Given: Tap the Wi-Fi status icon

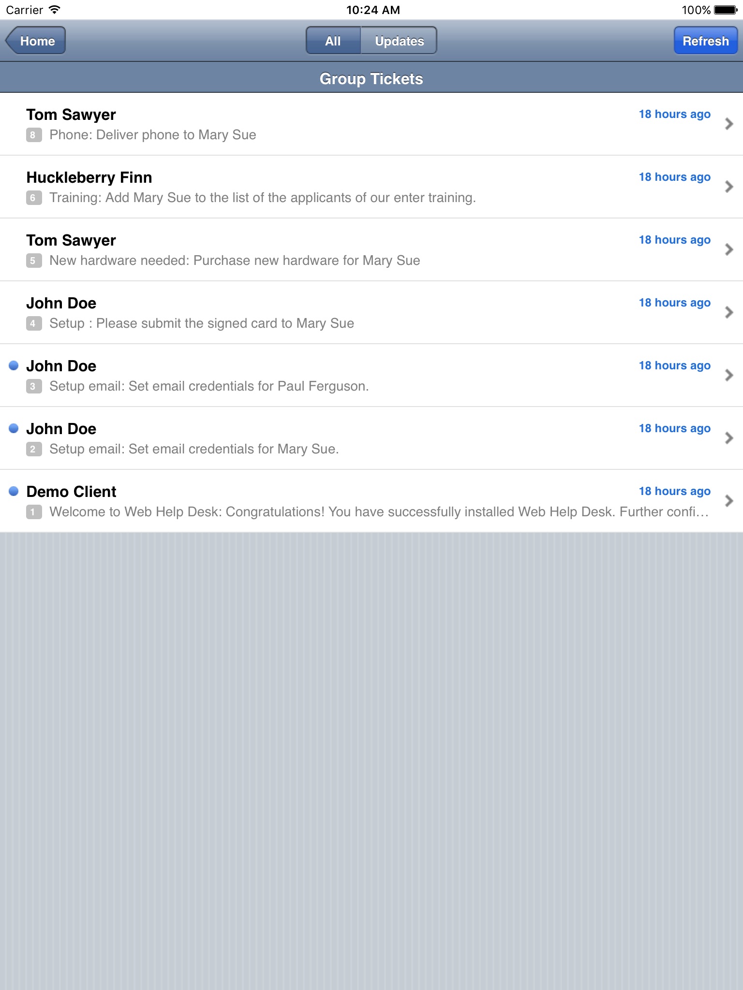Looking at the screenshot, I should coord(55,10).
